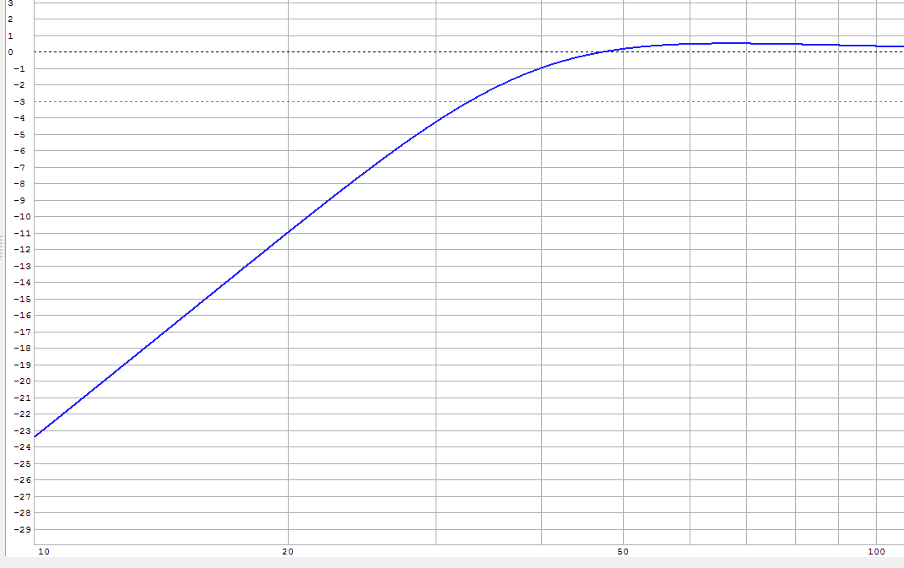Viewport: 904px width, 568px height.
Task: Click the y-axis label "-3"
Action: [x=19, y=102]
